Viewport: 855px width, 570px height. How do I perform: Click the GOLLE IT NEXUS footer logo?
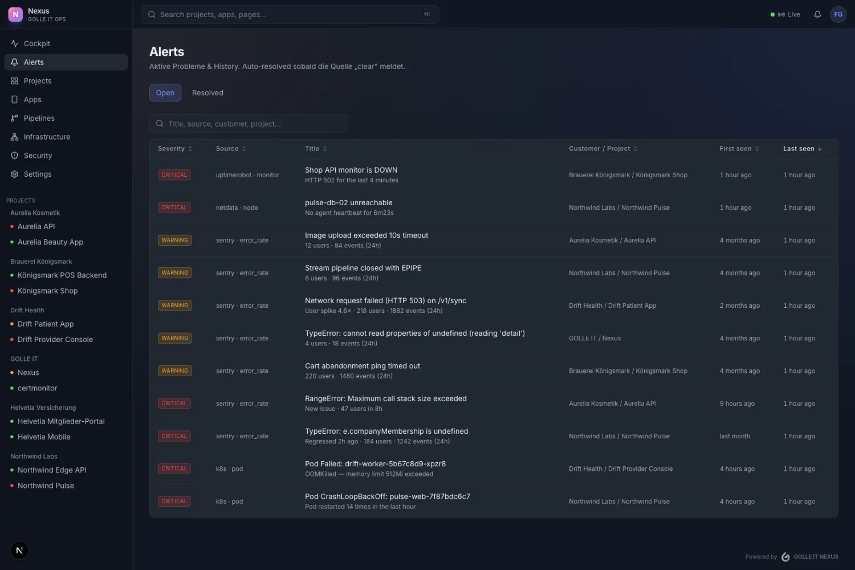pyautogui.click(x=809, y=556)
